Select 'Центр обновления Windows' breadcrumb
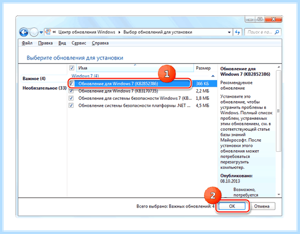The height and width of the screenshot is (234, 300). [x=86, y=32]
